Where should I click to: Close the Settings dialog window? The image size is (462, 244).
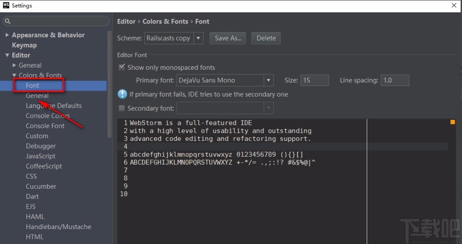454,6
